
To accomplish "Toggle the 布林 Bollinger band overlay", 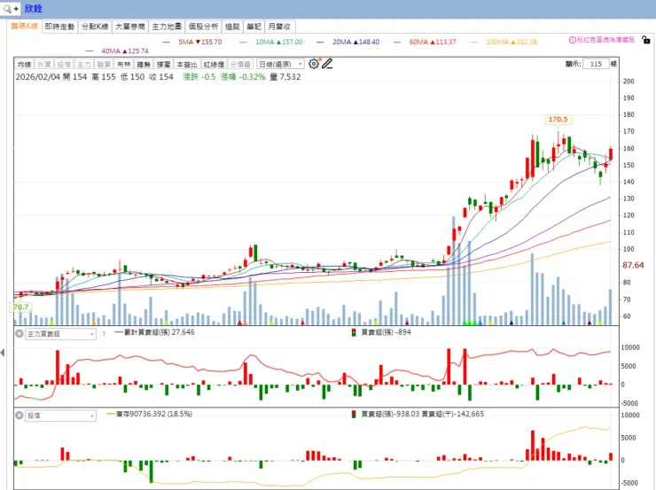I will (124, 65).
